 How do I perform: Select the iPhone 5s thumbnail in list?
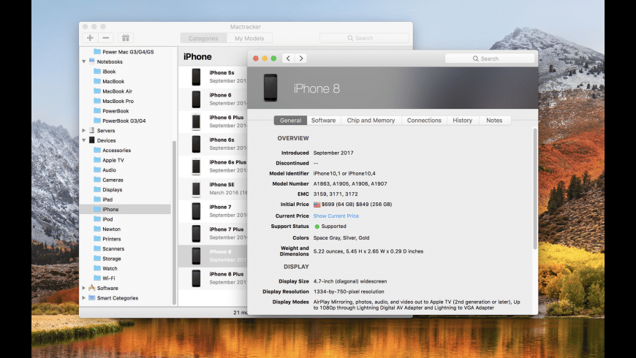pyautogui.click(x=197, y=77)
